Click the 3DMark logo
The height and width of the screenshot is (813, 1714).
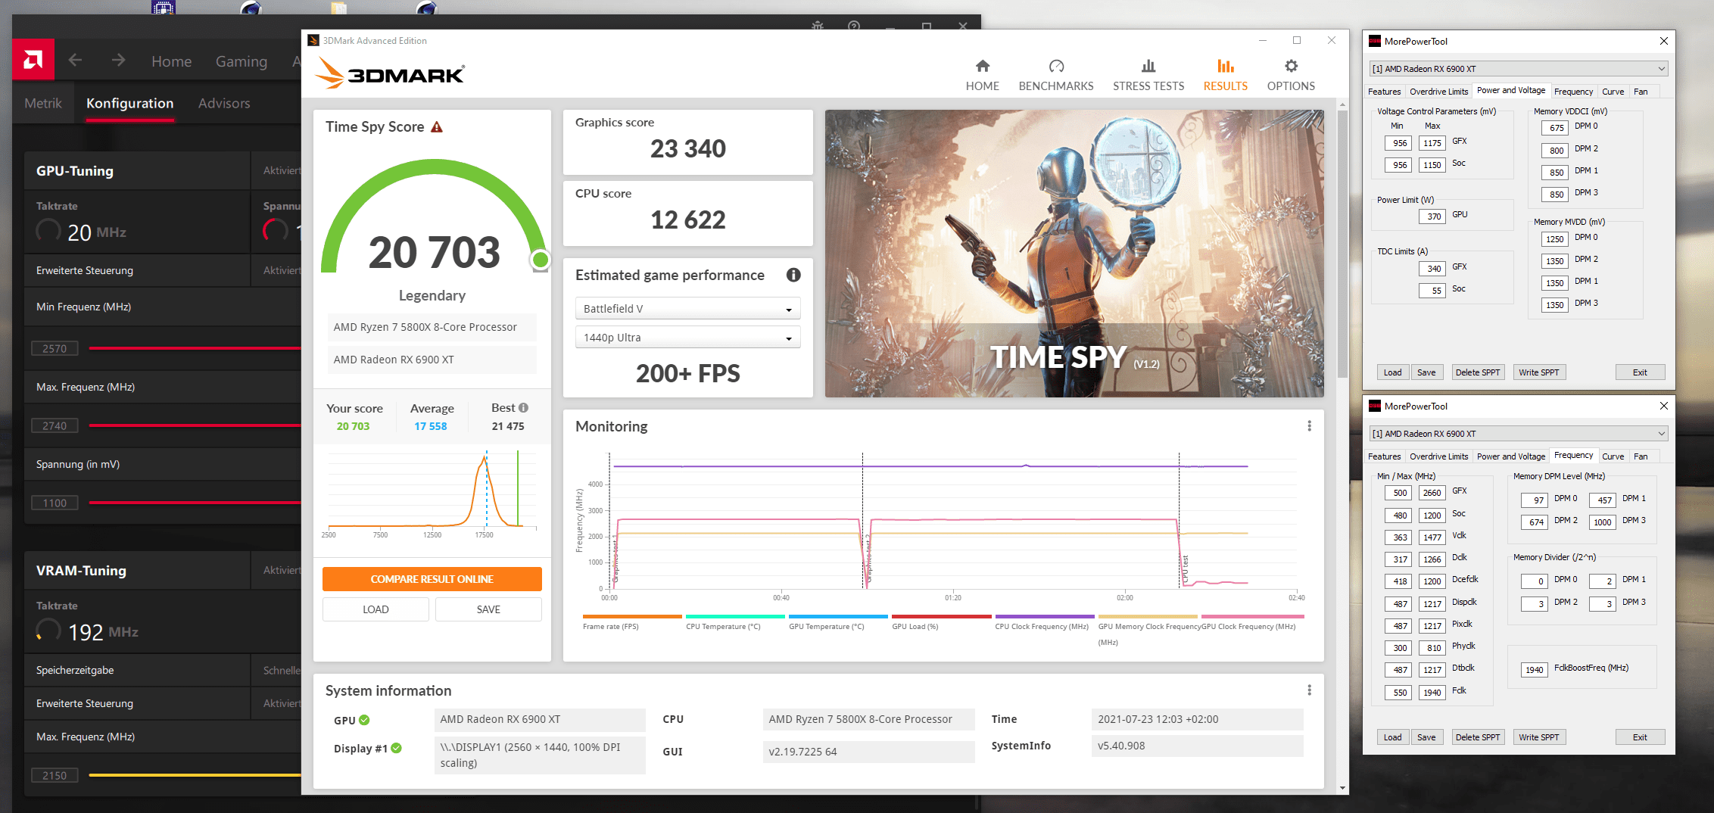(x=390, y=73)
